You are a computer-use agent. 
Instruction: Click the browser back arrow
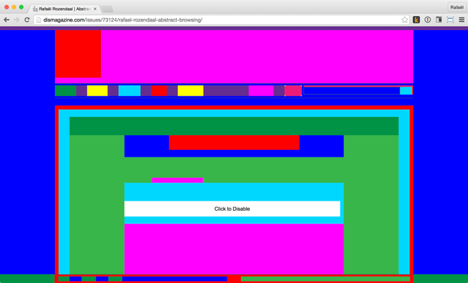pos(7,20)
